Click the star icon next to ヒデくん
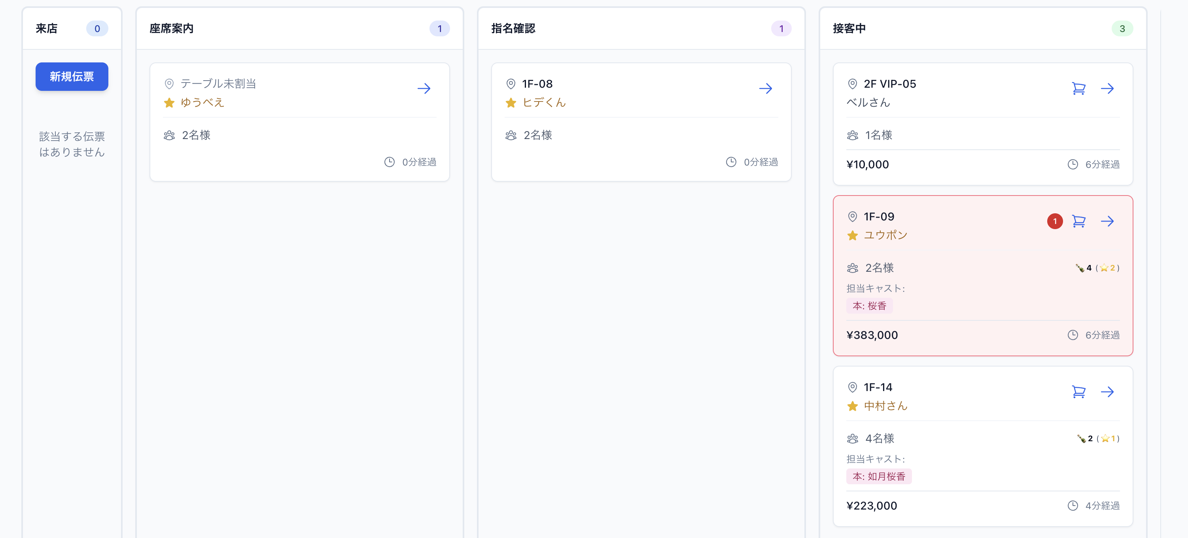Viewport: 1188px width, 538px height. [x=511, y=103]
